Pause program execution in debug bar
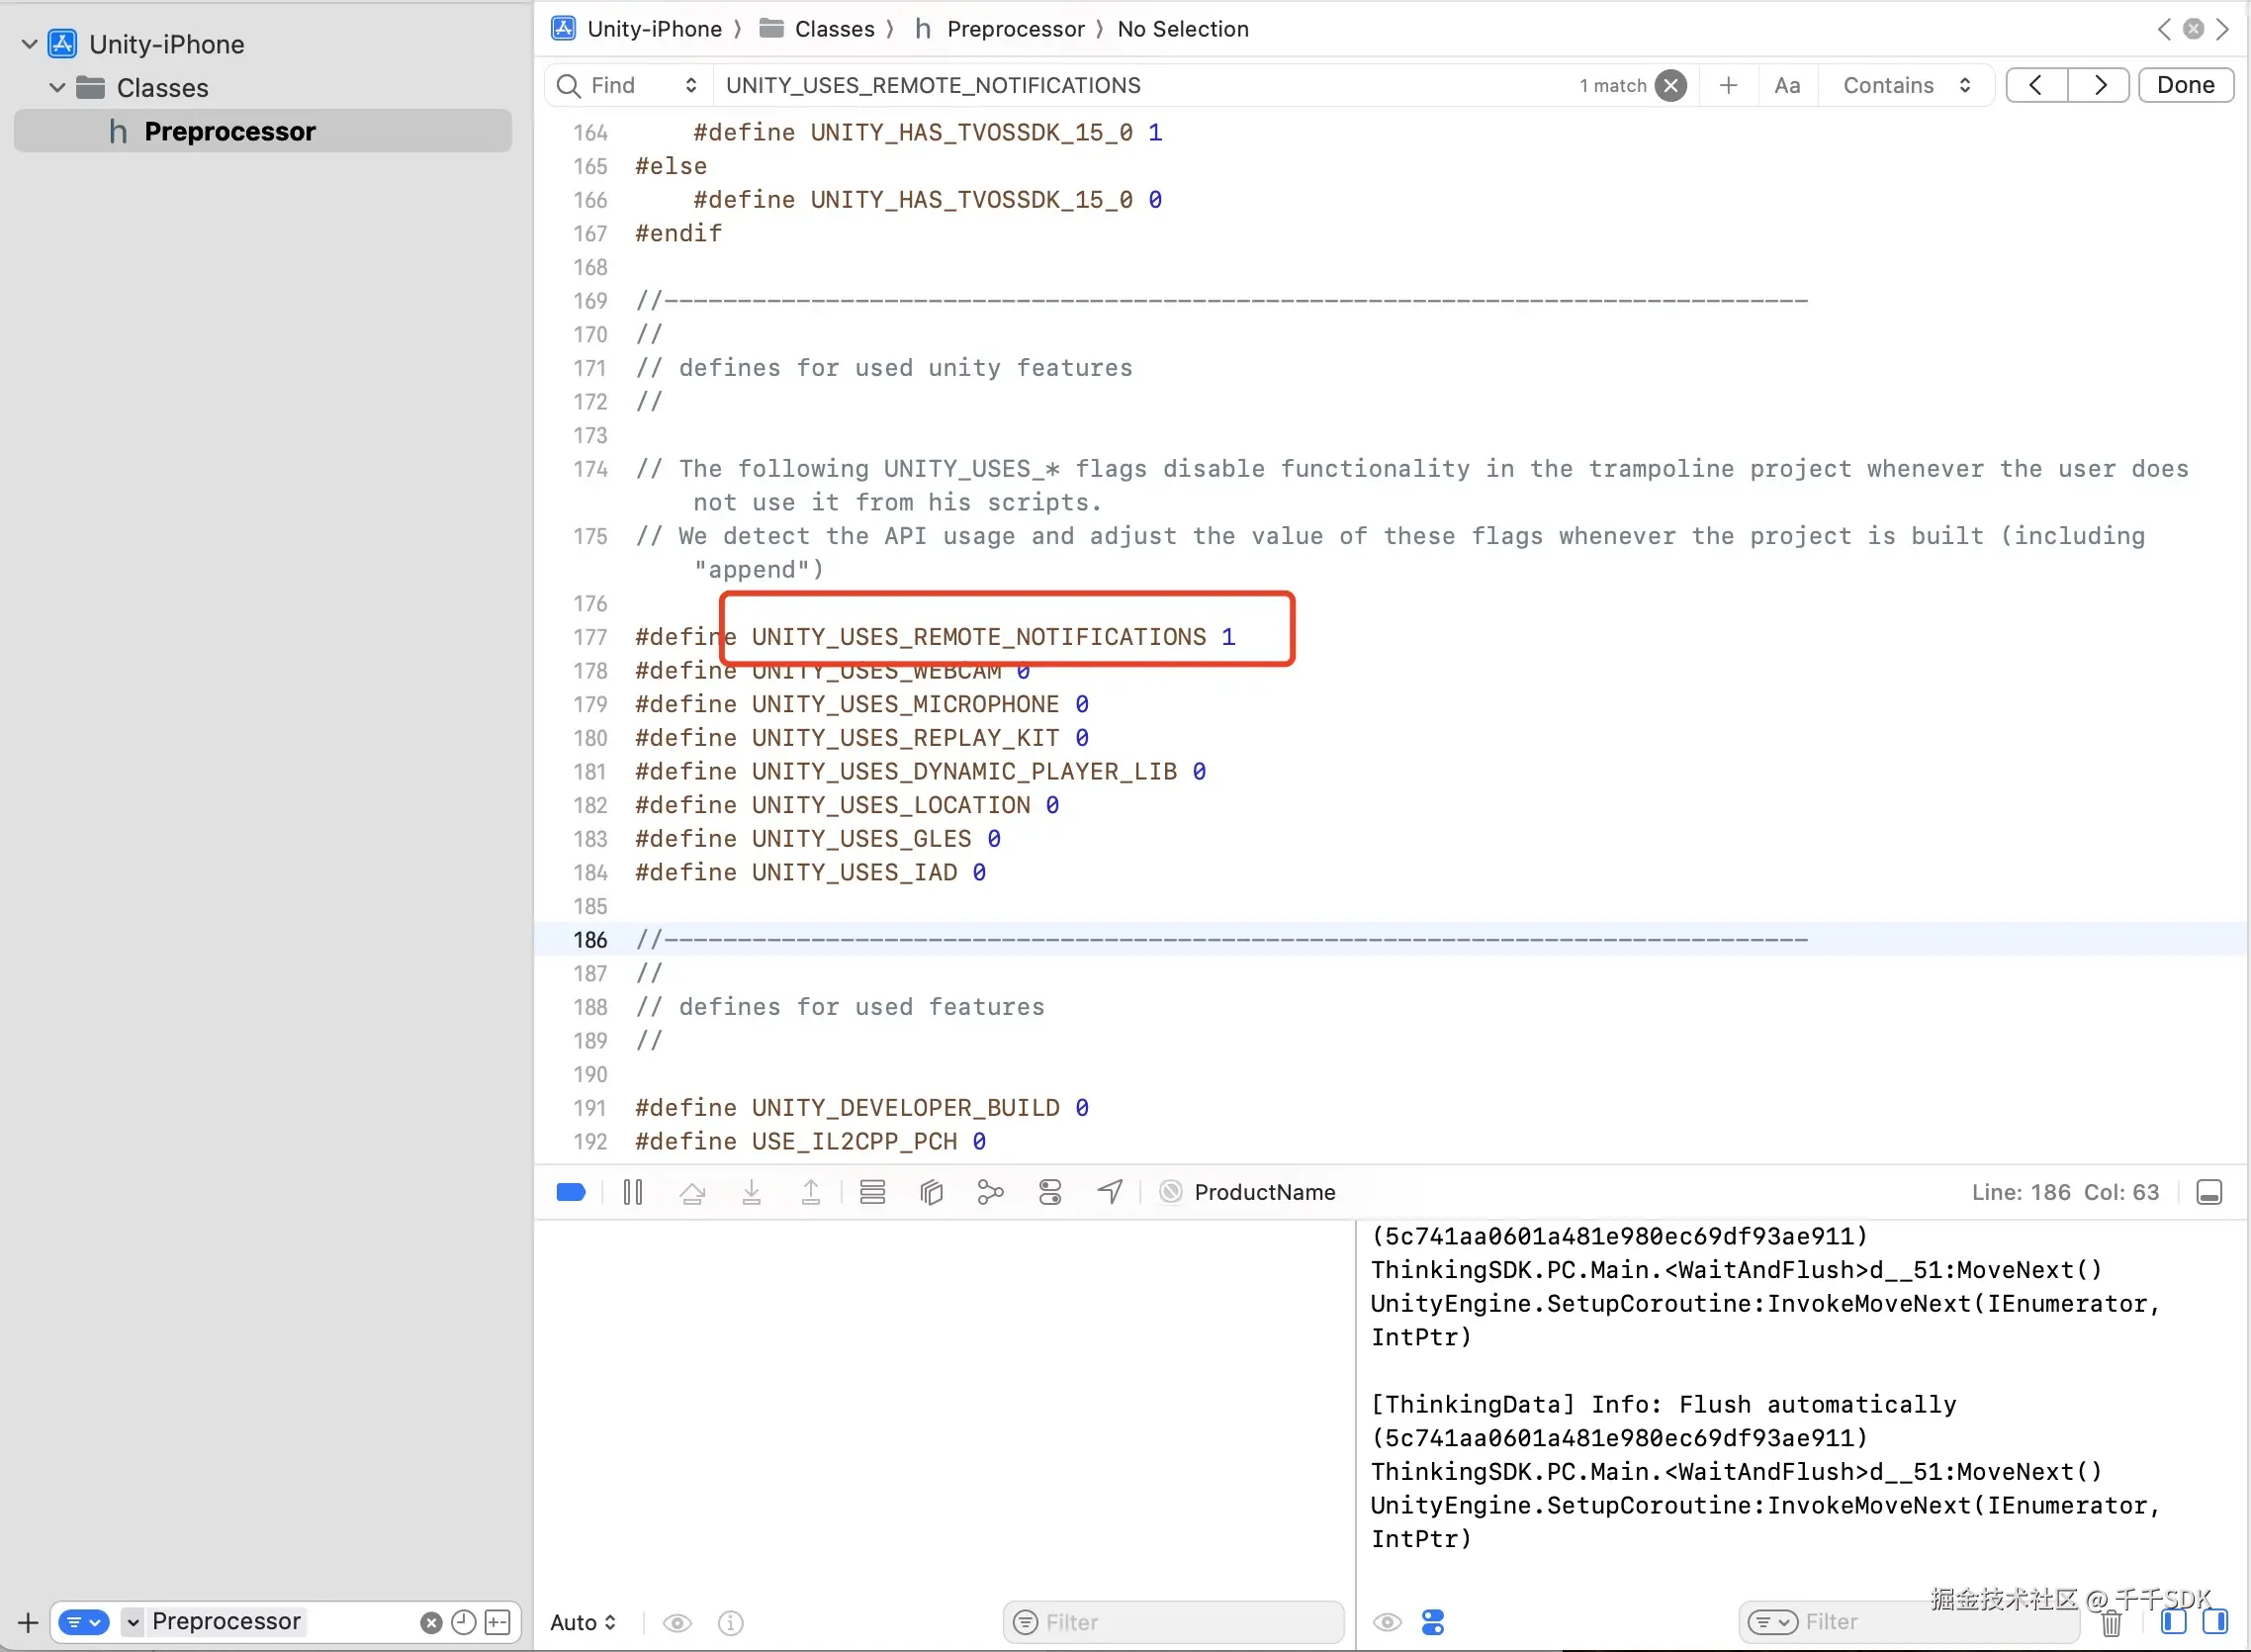 [x=633, y=1192]
